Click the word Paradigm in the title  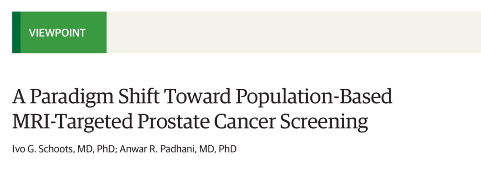click(72, 97)
